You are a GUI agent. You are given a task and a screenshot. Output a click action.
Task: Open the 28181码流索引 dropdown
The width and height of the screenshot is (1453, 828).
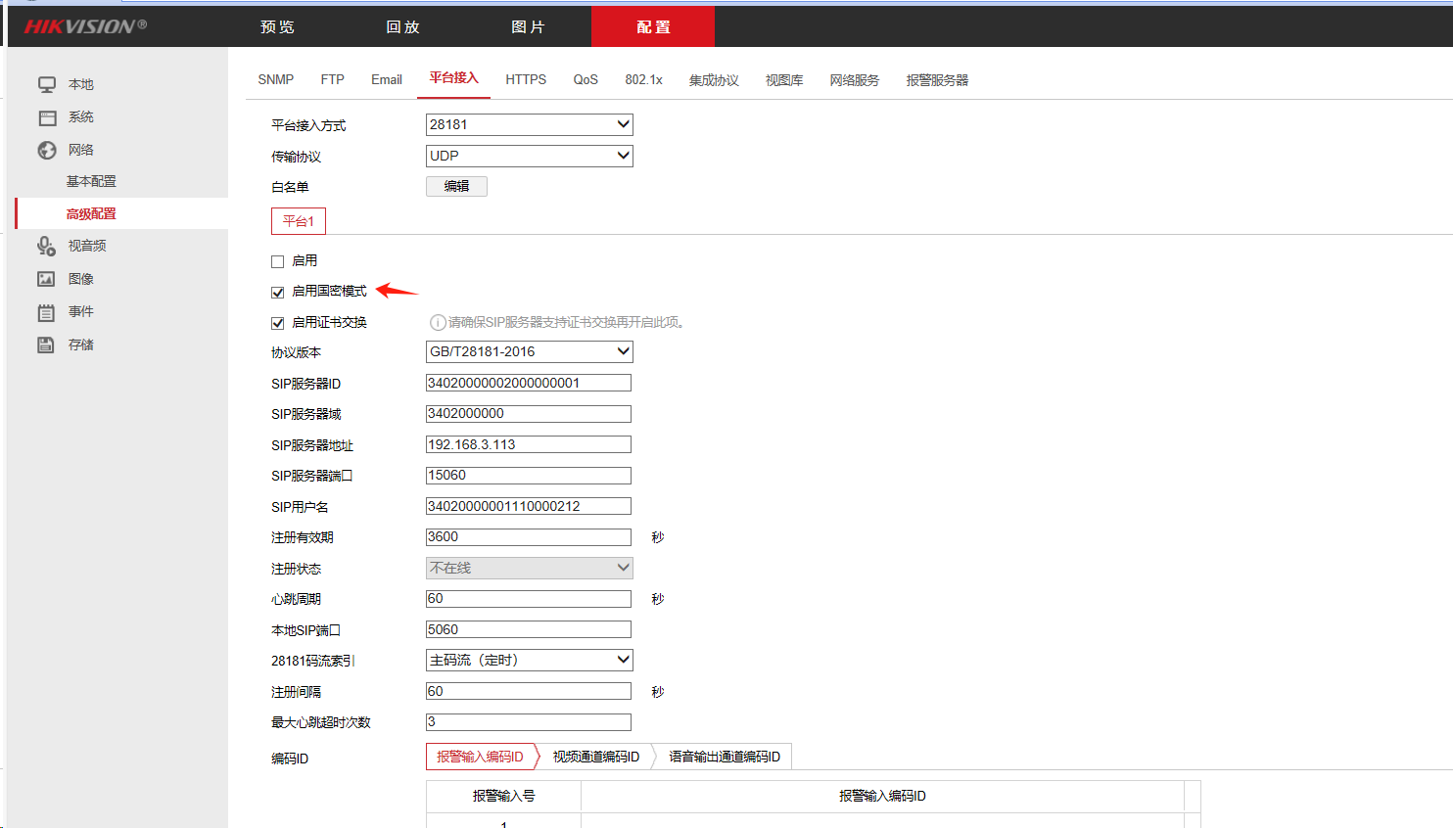[x=529, y=660]
